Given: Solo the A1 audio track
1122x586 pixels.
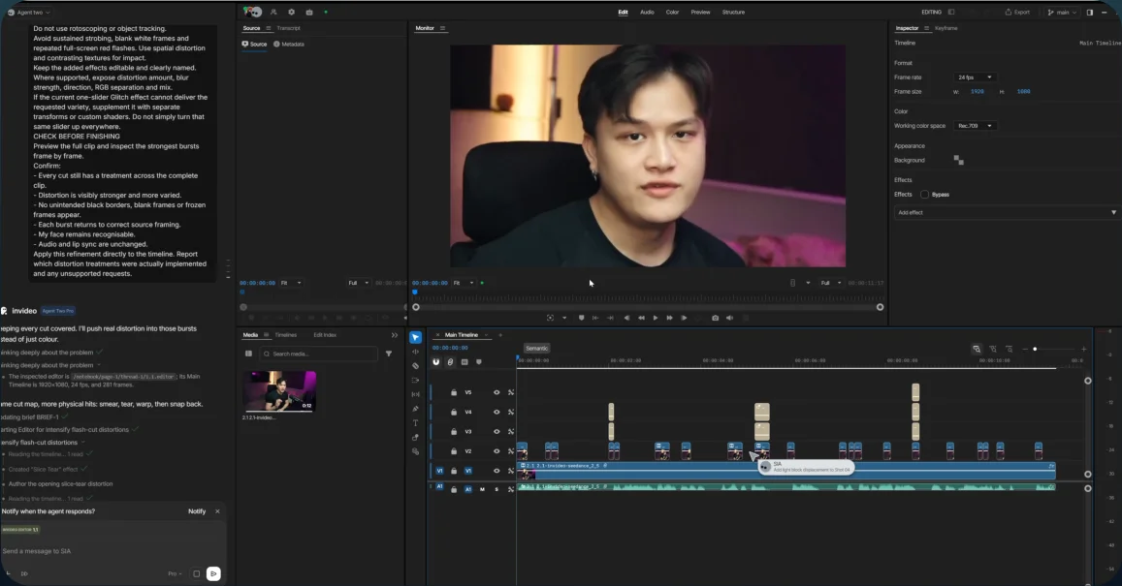Looking at the screenshot, I should 497,489.
